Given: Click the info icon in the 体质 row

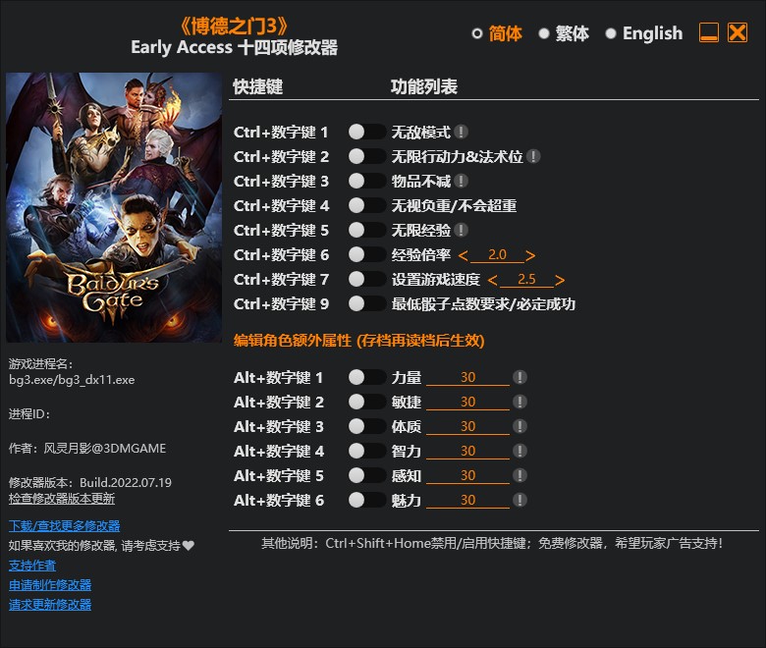Looking at the screenshot, I should coord(520,426).
